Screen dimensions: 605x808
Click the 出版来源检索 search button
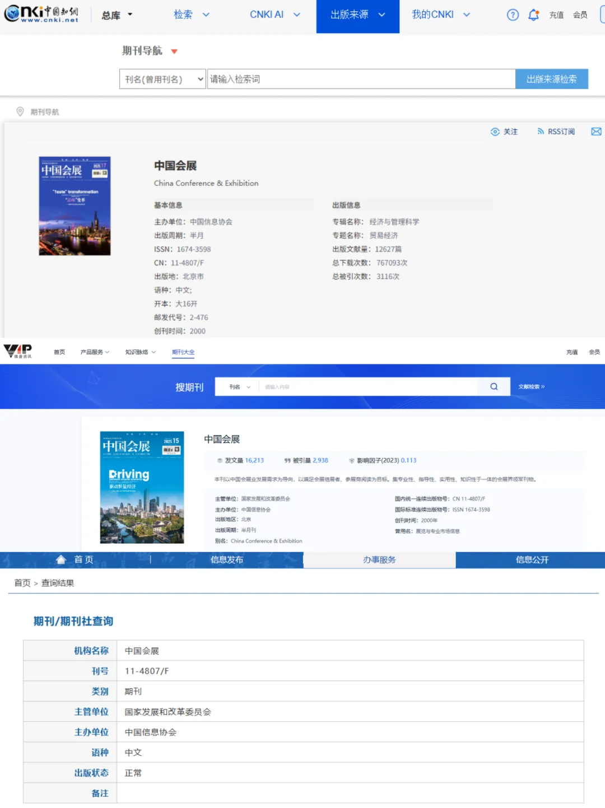click(551, 79)
